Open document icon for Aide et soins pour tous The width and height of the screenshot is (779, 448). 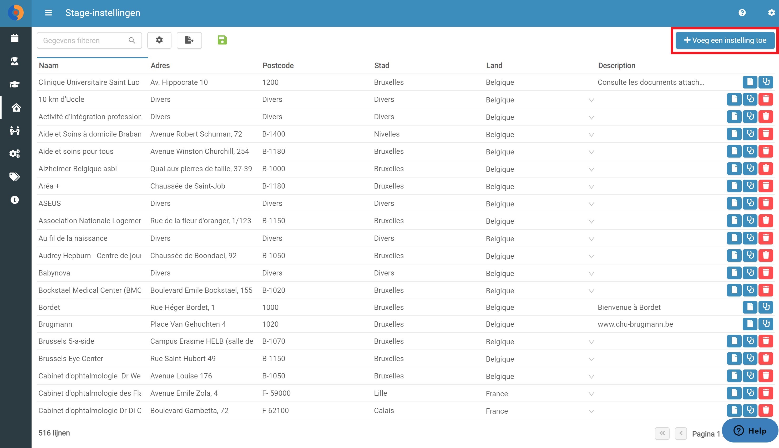(734, 151)
